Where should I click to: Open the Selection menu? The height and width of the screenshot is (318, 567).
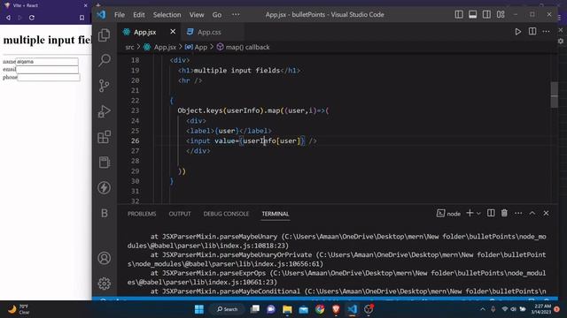167,15
